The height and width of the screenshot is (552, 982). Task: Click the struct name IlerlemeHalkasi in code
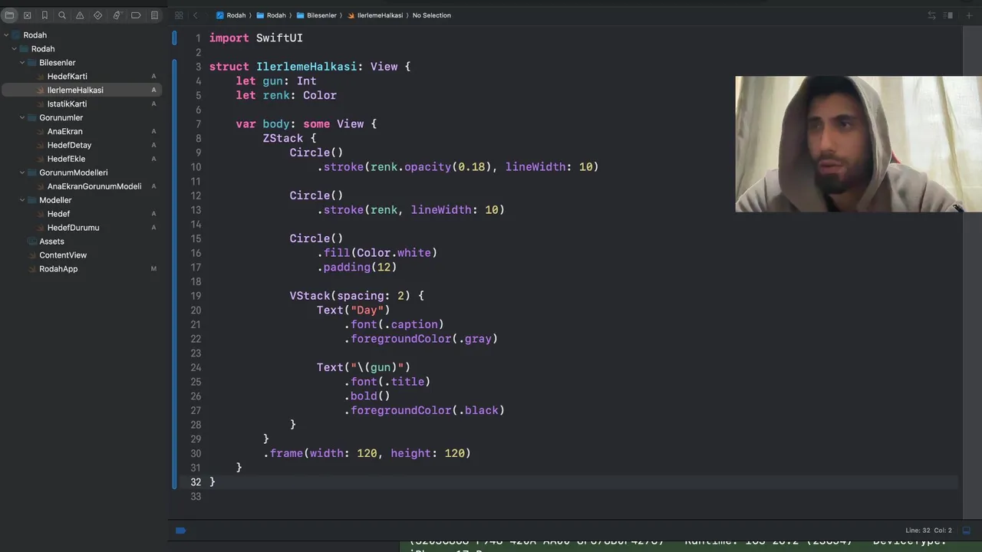[x=306, y=67]
